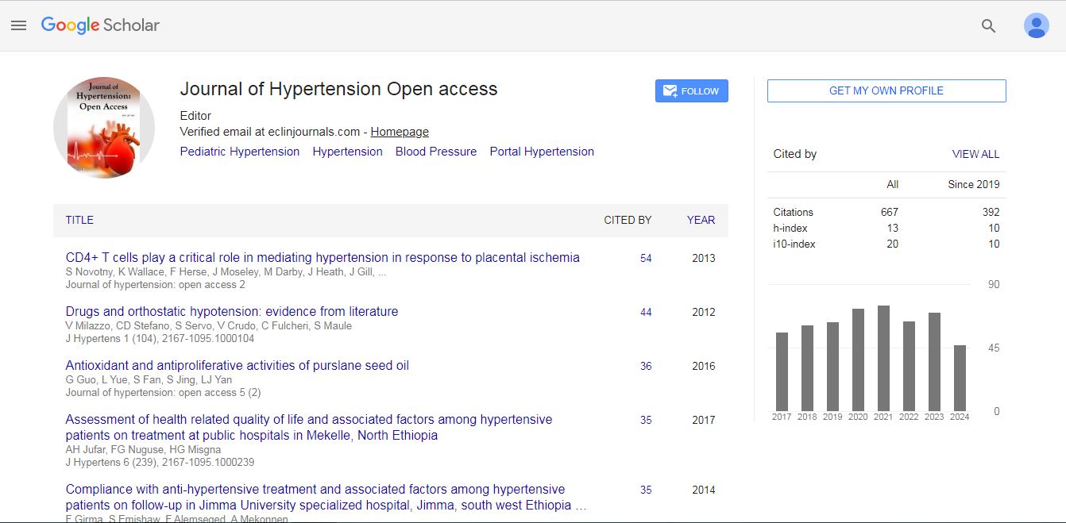
Task: View all citation statistics
Action: [x=975, y=154]
